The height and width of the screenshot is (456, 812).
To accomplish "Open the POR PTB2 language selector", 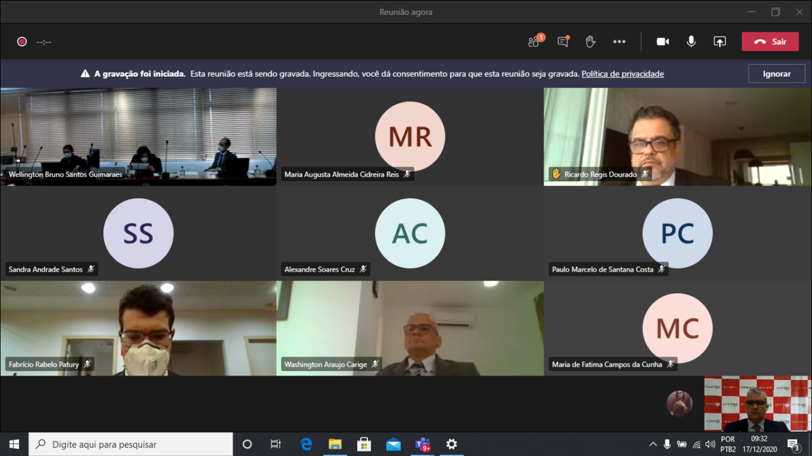I will tap(728, 444).
